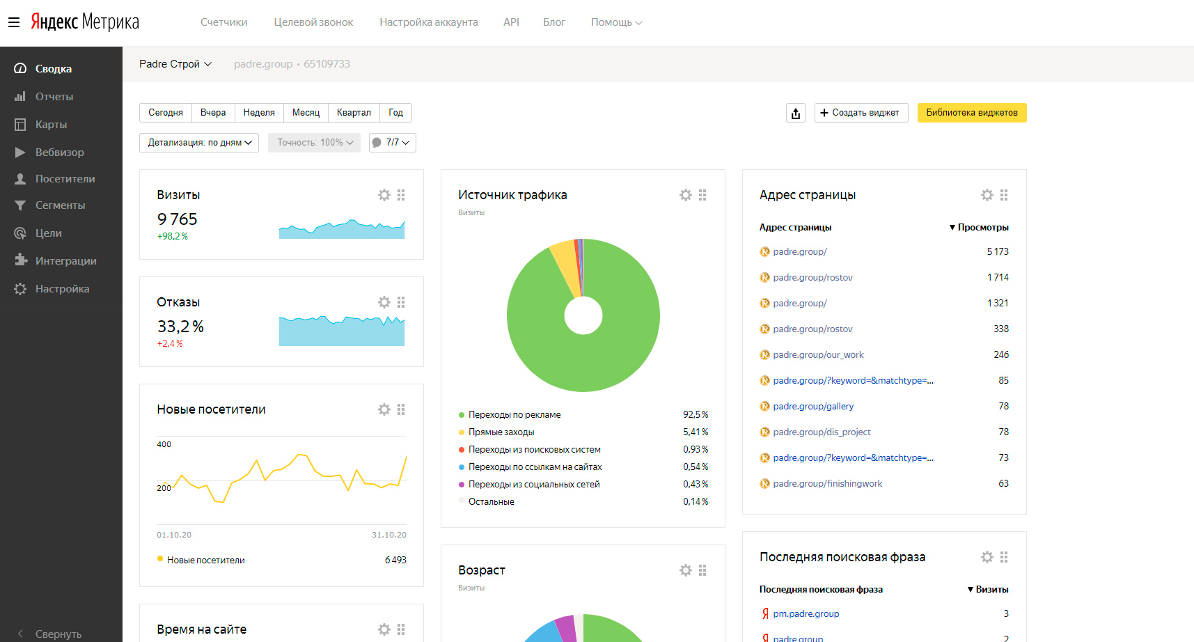Open Точность: 100% dropdown
The width and height of the screenshot is (1194, 642).
(315, 143)
